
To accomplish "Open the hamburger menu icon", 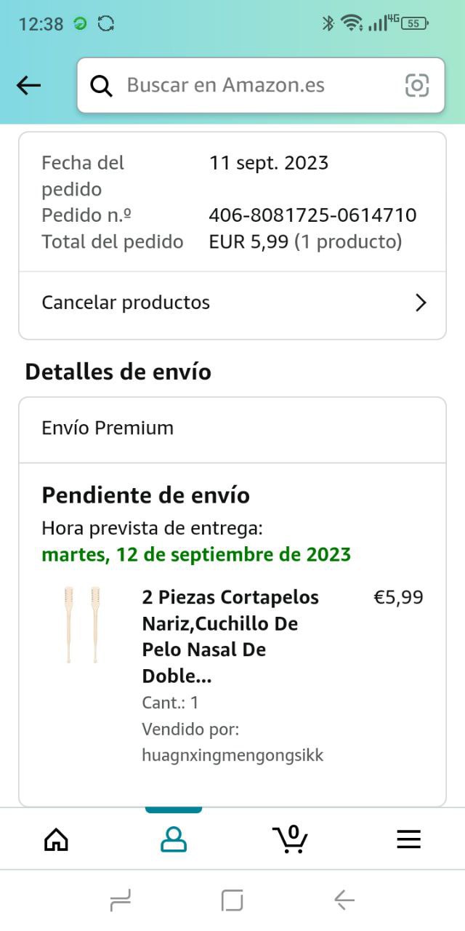I will 408,839.
